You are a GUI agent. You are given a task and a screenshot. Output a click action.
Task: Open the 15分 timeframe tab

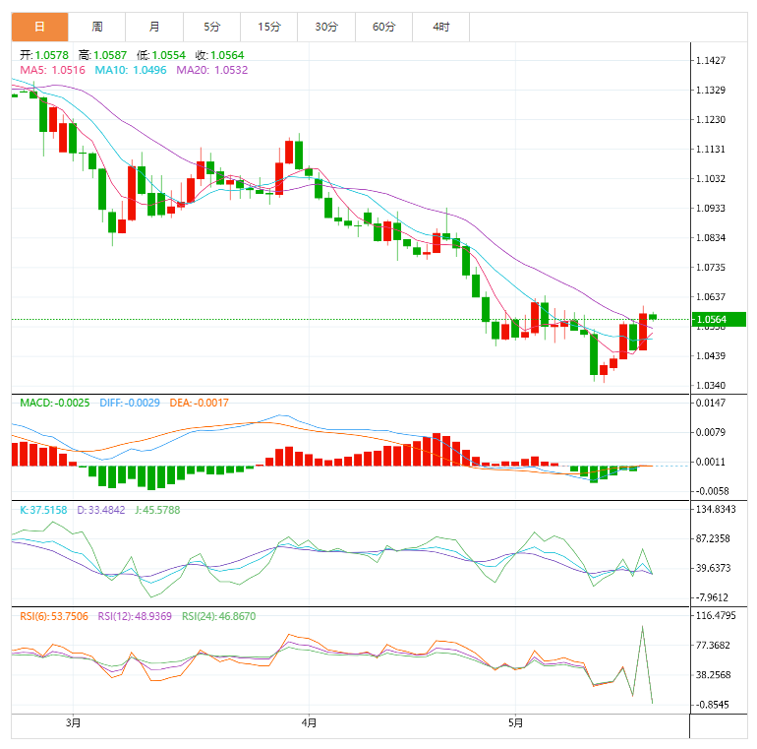pos(269,27)
